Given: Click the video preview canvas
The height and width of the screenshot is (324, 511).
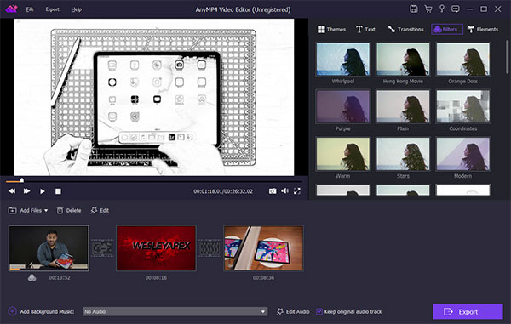Looking at the screenshot, I should (154, 97).
